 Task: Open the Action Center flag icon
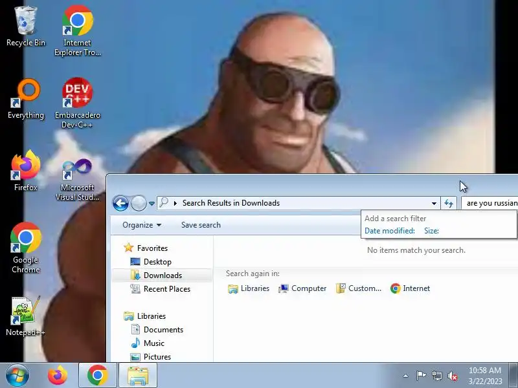[421, 376]
